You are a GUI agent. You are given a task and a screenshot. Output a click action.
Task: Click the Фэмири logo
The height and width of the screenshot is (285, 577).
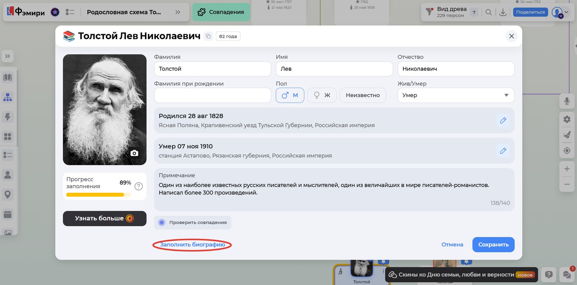pos(26,12)
